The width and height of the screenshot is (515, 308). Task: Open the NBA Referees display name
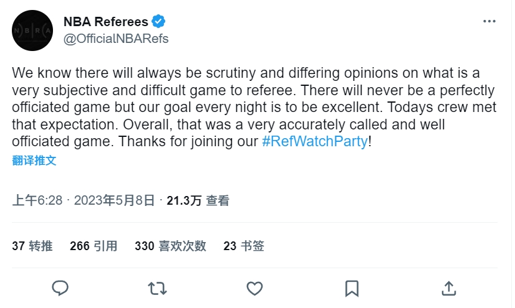[106, 22]
